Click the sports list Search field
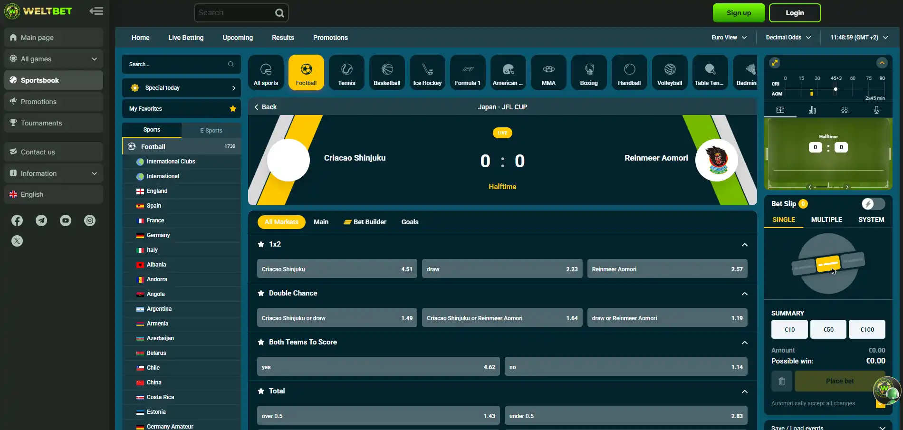This screenshot has width=903, height=430. pyautogui.click(x=182, y=64)
